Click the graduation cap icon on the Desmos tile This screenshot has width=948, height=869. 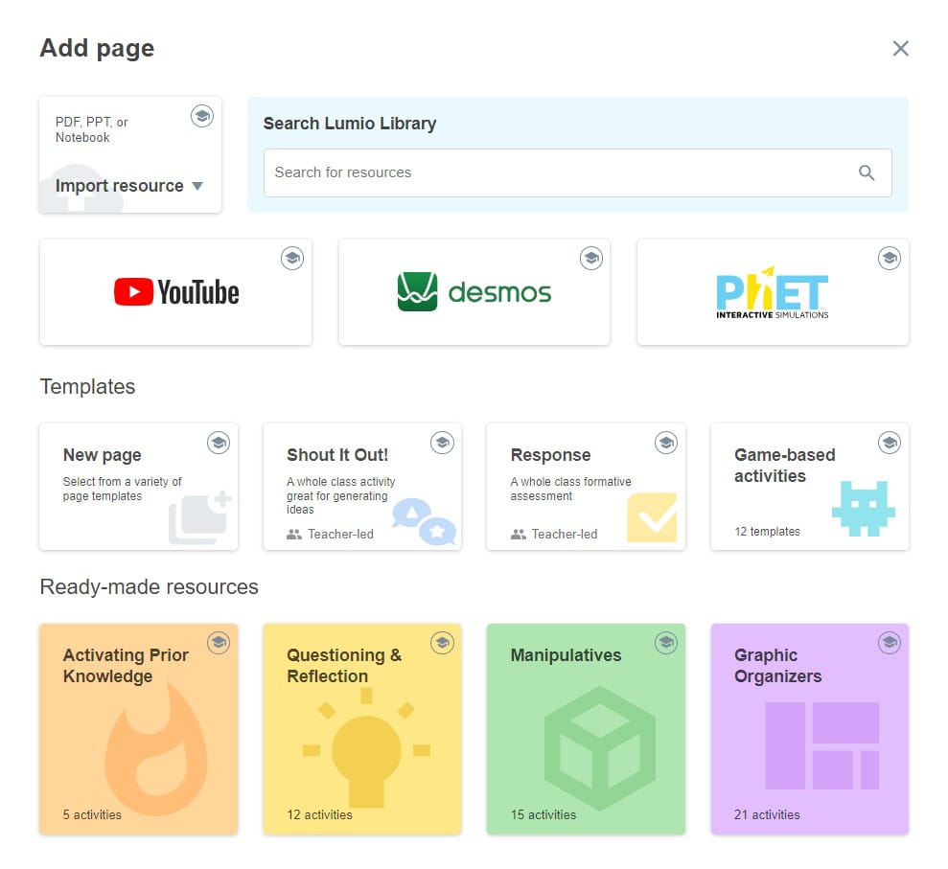[591, 258]
